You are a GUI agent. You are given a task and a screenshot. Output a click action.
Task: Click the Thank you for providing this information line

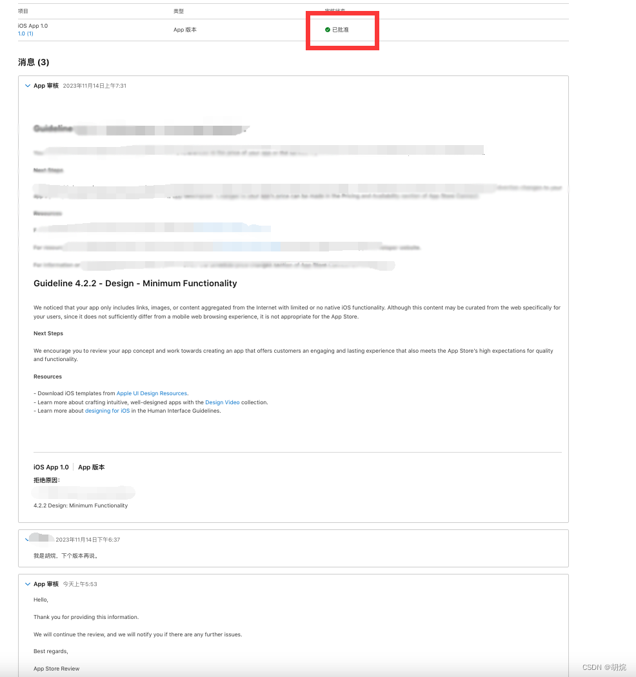[86, 618]
